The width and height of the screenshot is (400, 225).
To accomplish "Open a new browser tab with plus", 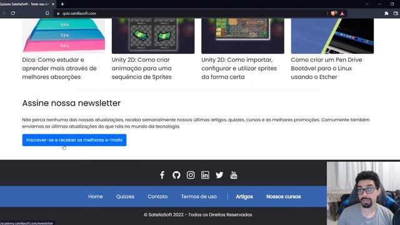I will 62,4.
